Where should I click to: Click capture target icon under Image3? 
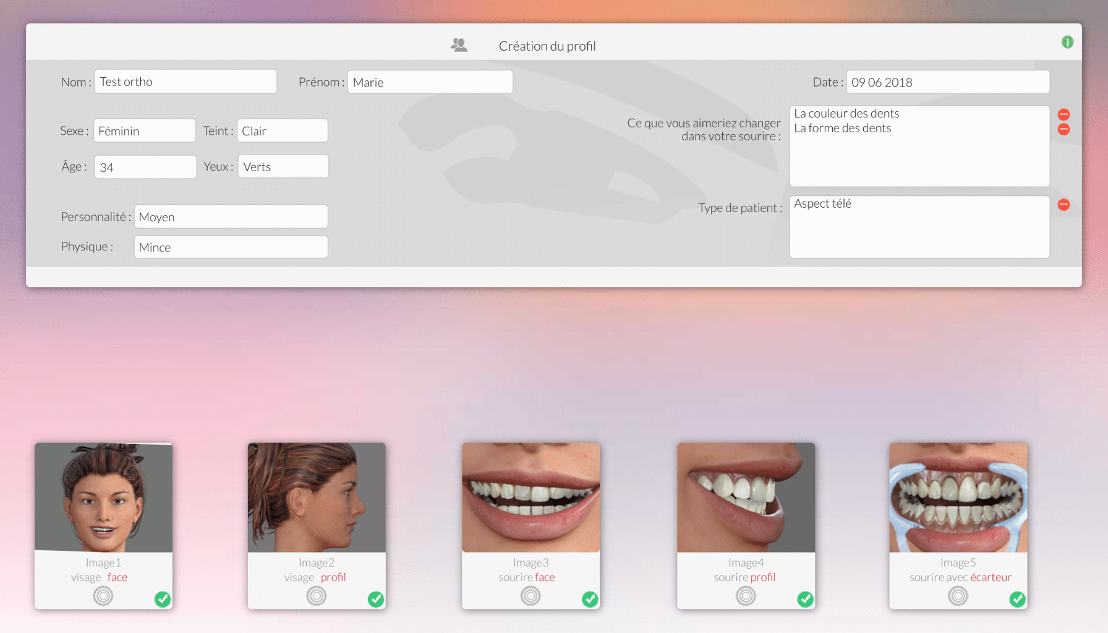[x=531, y=596]
